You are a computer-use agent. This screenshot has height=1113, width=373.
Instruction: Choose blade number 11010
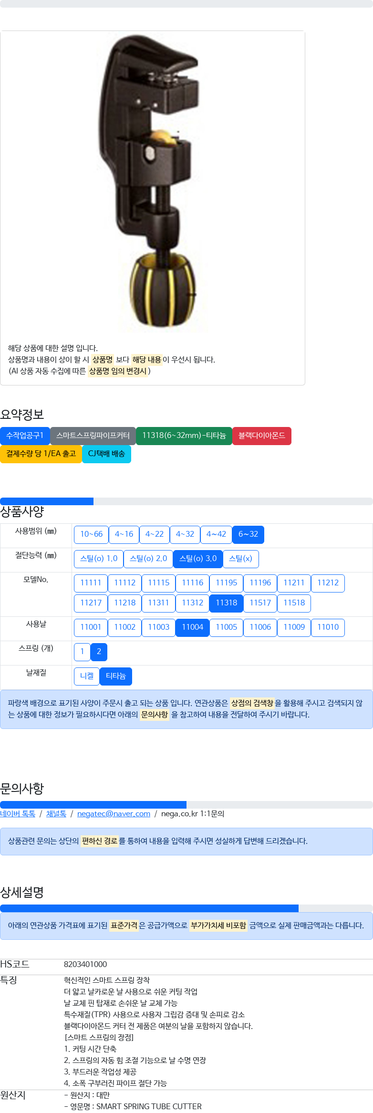(328, 627)
